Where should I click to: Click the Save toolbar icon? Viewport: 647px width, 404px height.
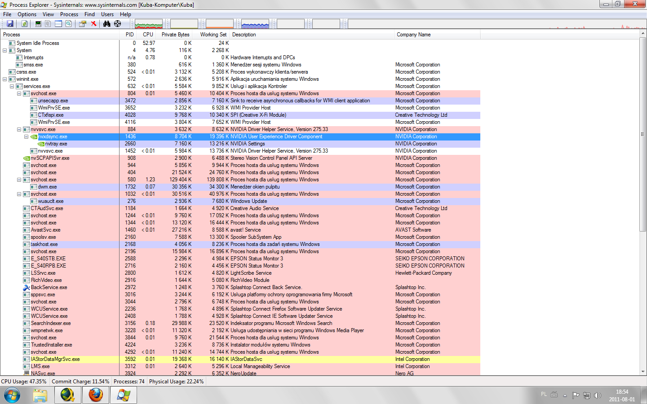(x=10, y=24)
